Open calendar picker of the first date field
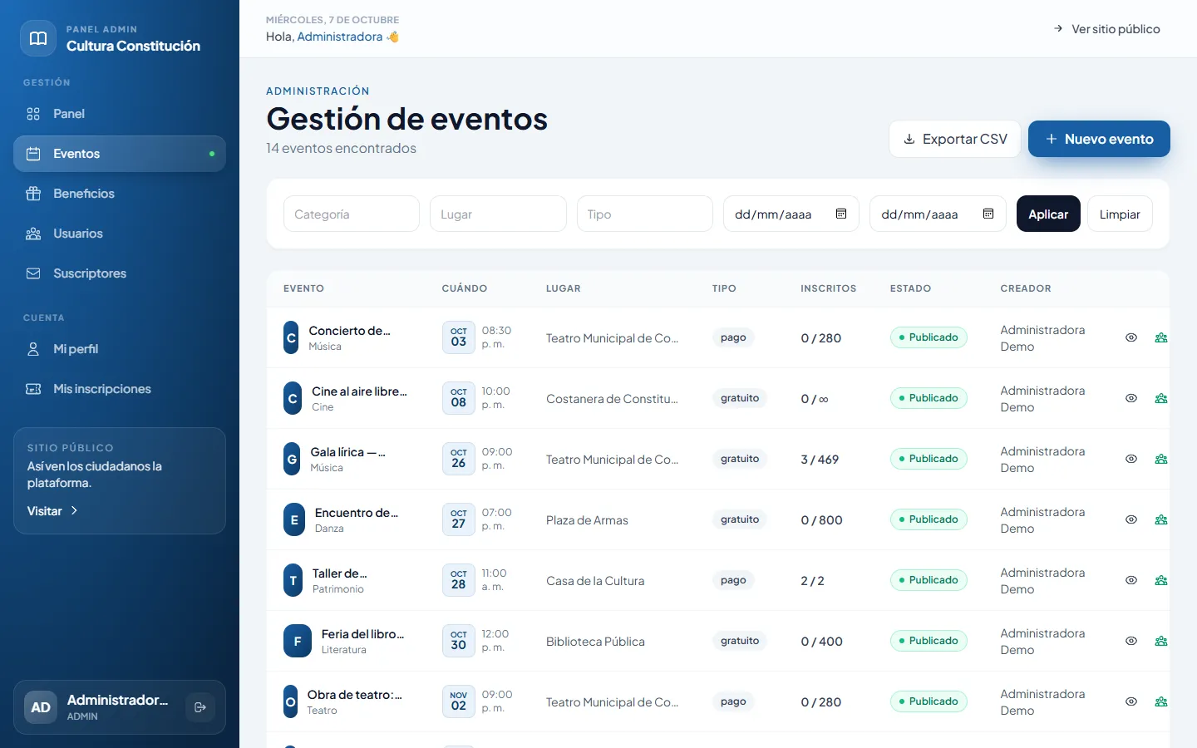 (841, 214)
